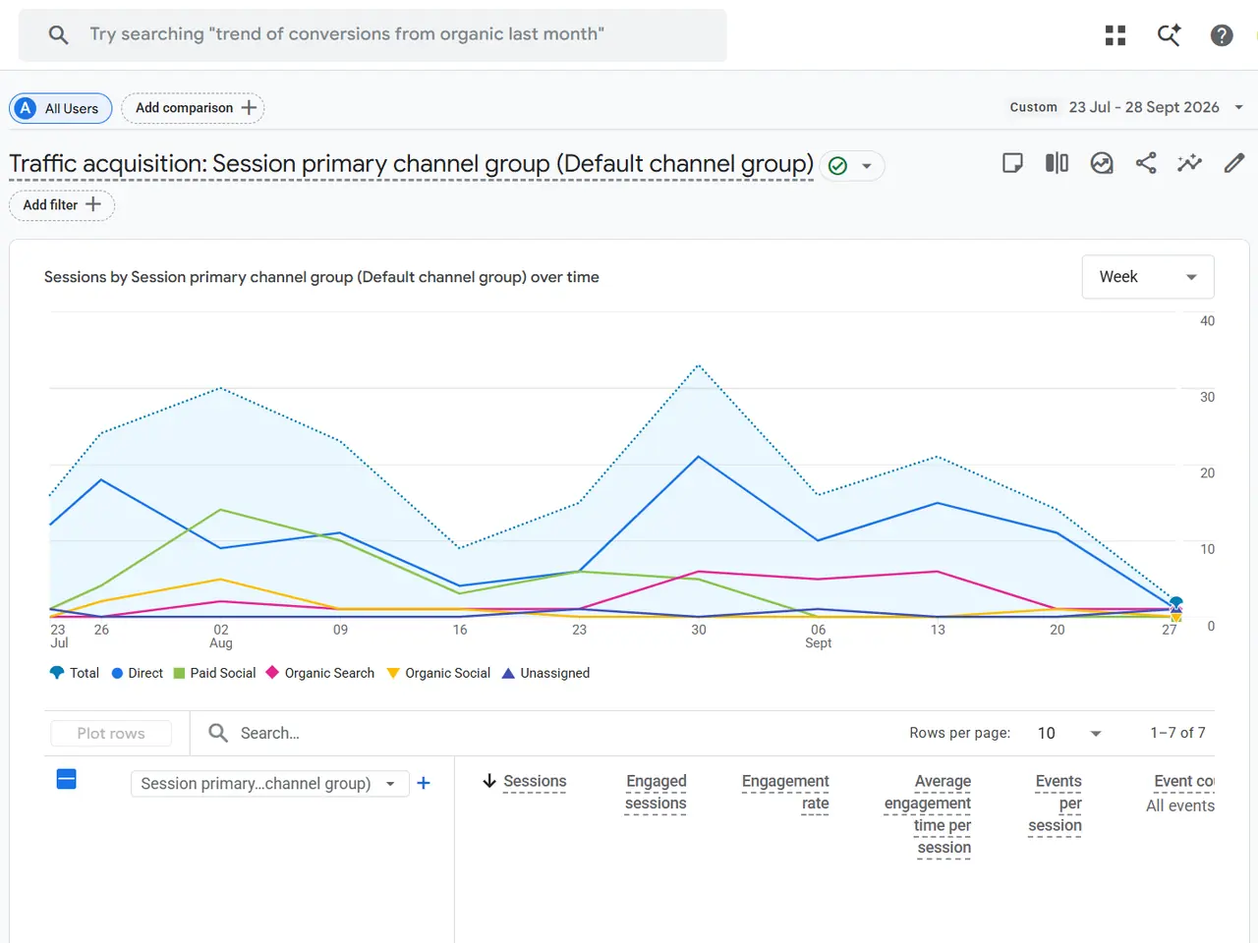Toggle the Organic Social legend entry
This screenshot has width=1258, height=943.
438,673
